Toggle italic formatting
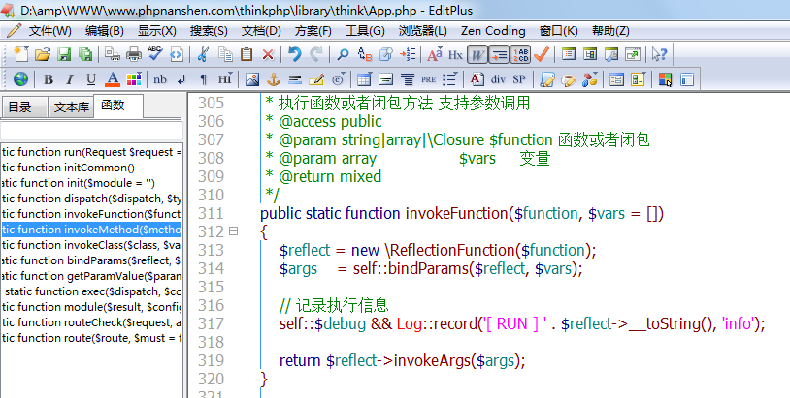The width and height of the screenshot is (790, 398). (70, 79)
